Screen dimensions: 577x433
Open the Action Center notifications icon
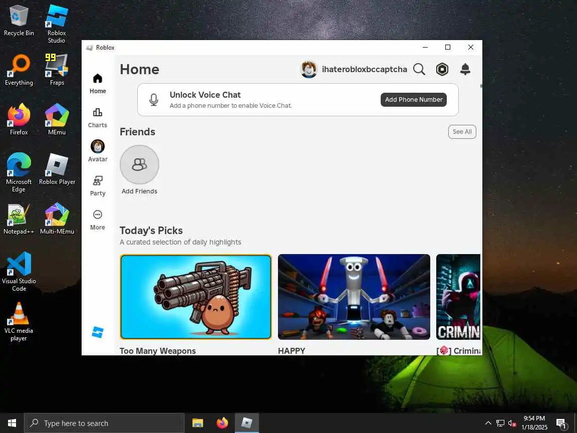561,423
